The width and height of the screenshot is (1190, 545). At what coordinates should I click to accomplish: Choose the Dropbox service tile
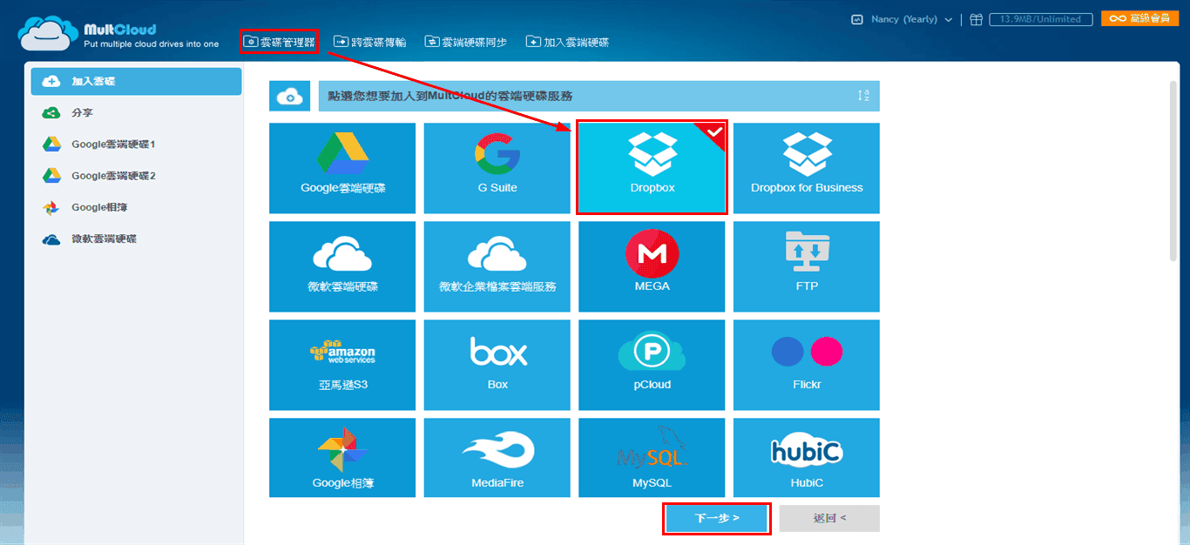[652, 168]
